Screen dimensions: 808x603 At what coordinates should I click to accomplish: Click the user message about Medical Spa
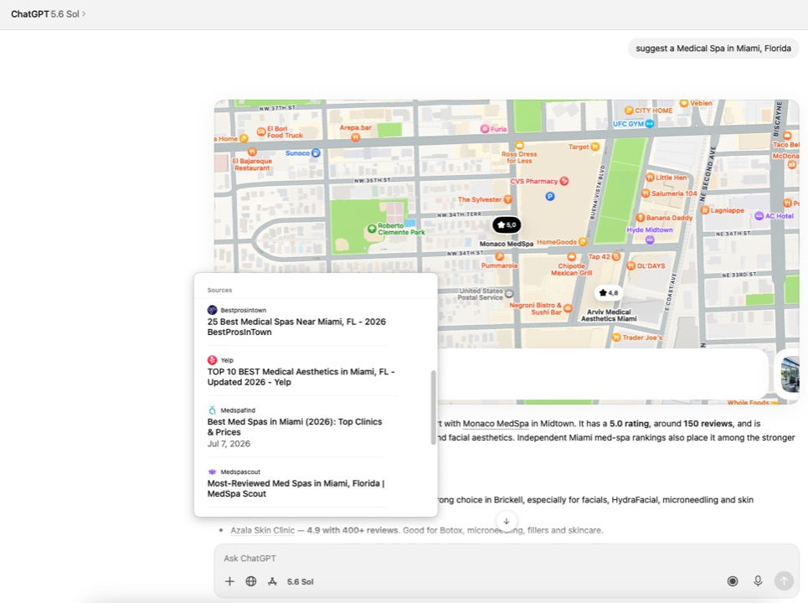pyautogui.click(x=713, y=49)
